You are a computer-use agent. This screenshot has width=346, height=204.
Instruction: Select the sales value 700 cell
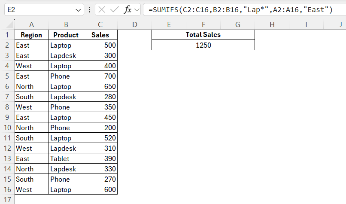coord(100,76)
